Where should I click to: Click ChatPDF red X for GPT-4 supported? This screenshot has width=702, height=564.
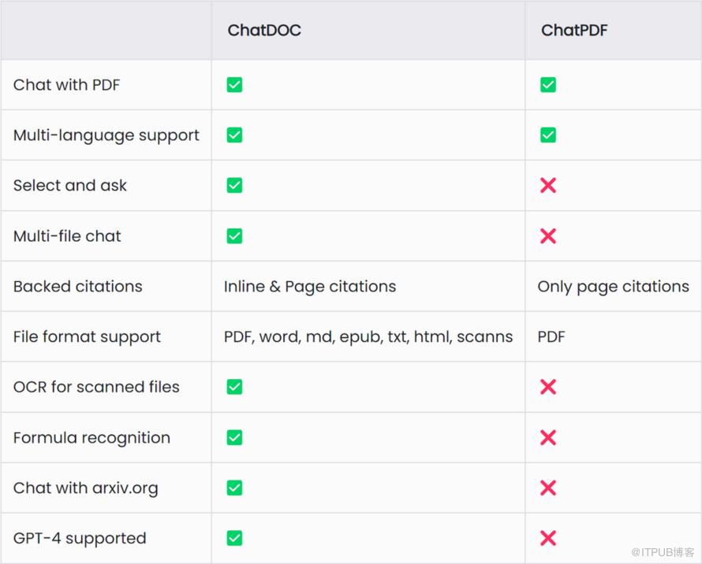click(x=548, y=539)
